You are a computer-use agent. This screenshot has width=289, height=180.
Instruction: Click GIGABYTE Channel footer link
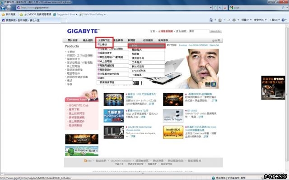point(121,161)
